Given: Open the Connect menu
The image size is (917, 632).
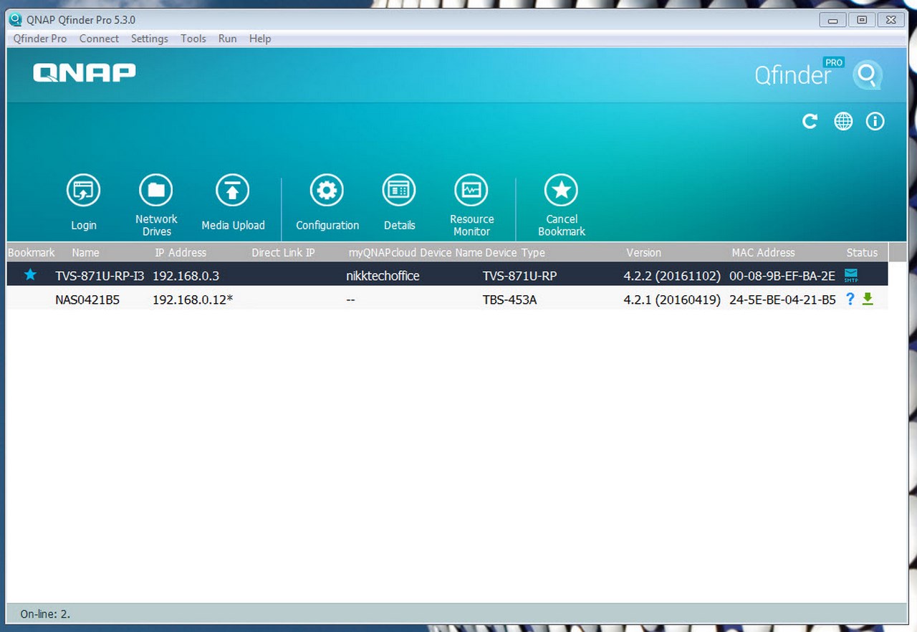Looking at the screenshot, I should coord(99,39).
